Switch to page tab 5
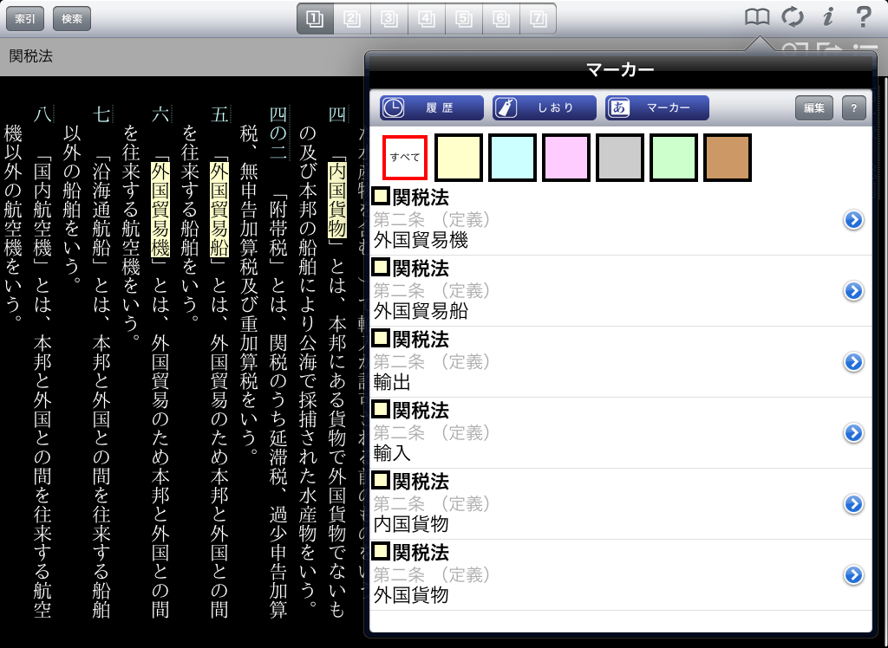The height and width of the screenshot is (648, 888). click(464, 18)
